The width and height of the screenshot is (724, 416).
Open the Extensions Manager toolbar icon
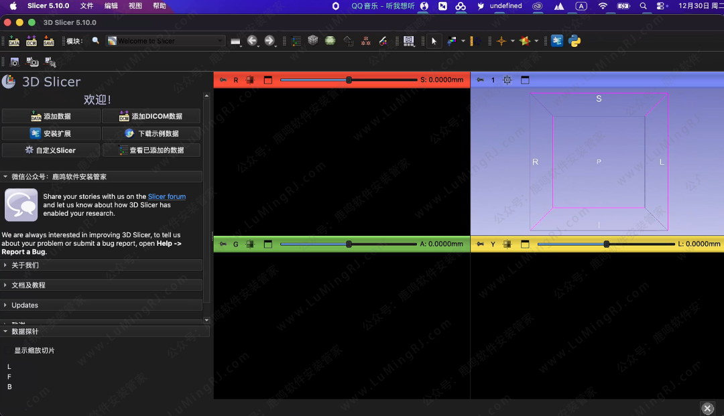[557, 41]
